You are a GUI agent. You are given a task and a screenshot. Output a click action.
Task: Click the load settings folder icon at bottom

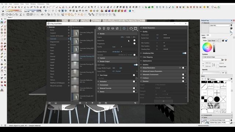tap(100, 103)
